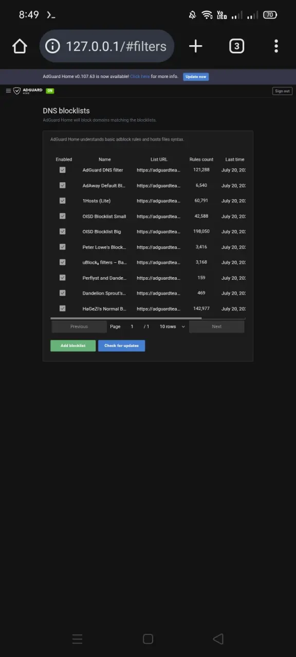This screenshot has width=296, height=657.
Task: Sort by Name column header
Action: (105, 160)
